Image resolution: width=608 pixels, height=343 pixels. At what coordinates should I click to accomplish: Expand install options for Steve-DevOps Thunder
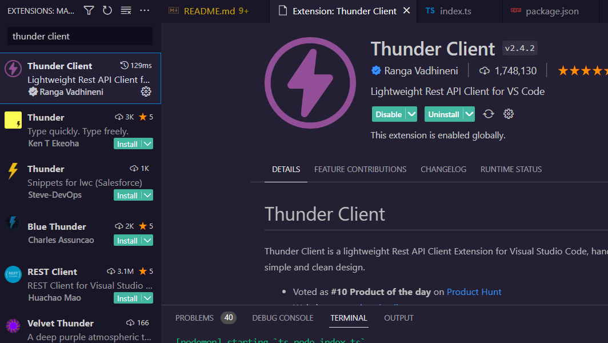tap(147, 195)
